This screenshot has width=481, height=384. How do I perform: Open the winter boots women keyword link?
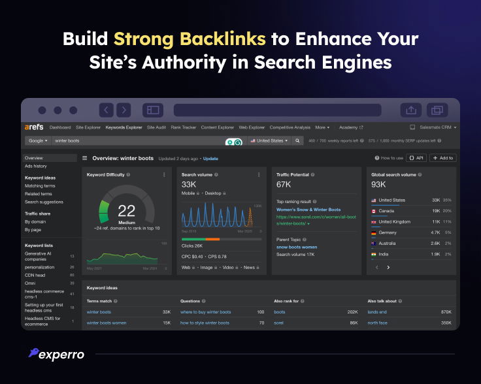click(x=107, y=323)
